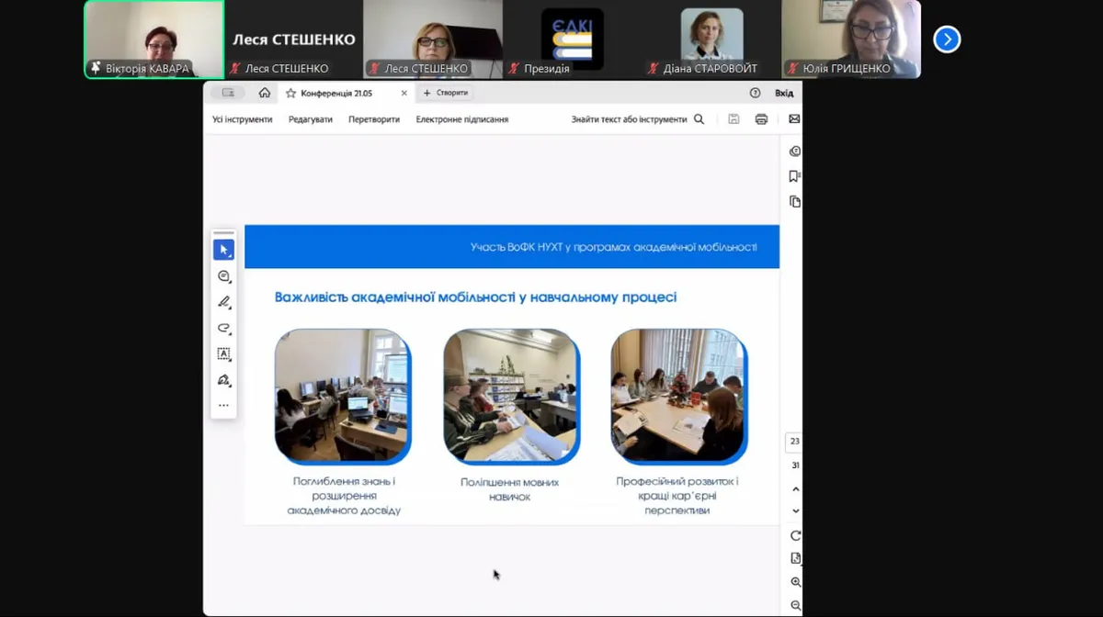This screenshot has height=617, width=1103.
Task: Click the slide title Важливість академічної мобільності
Action: click(x=476, y=297)
